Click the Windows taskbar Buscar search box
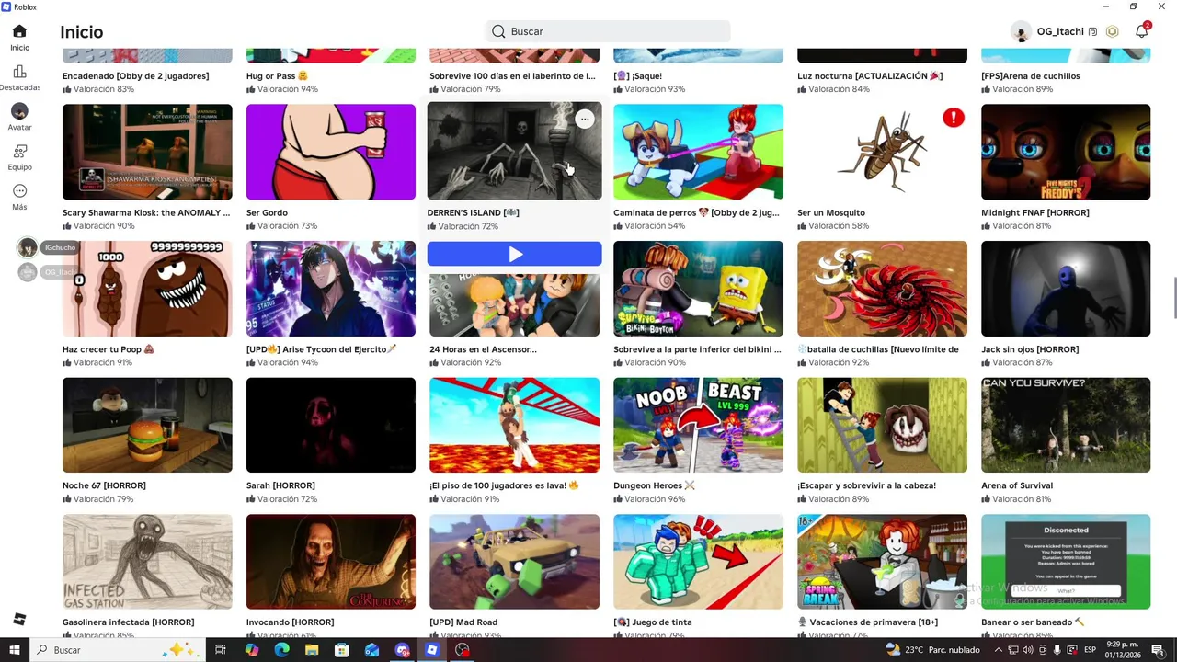This screenshot has width=1177, height=662. (116, 650)
